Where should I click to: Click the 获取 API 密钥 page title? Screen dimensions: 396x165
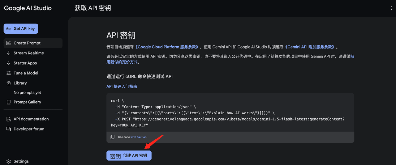pyautogui.click(x=93, y=8)
